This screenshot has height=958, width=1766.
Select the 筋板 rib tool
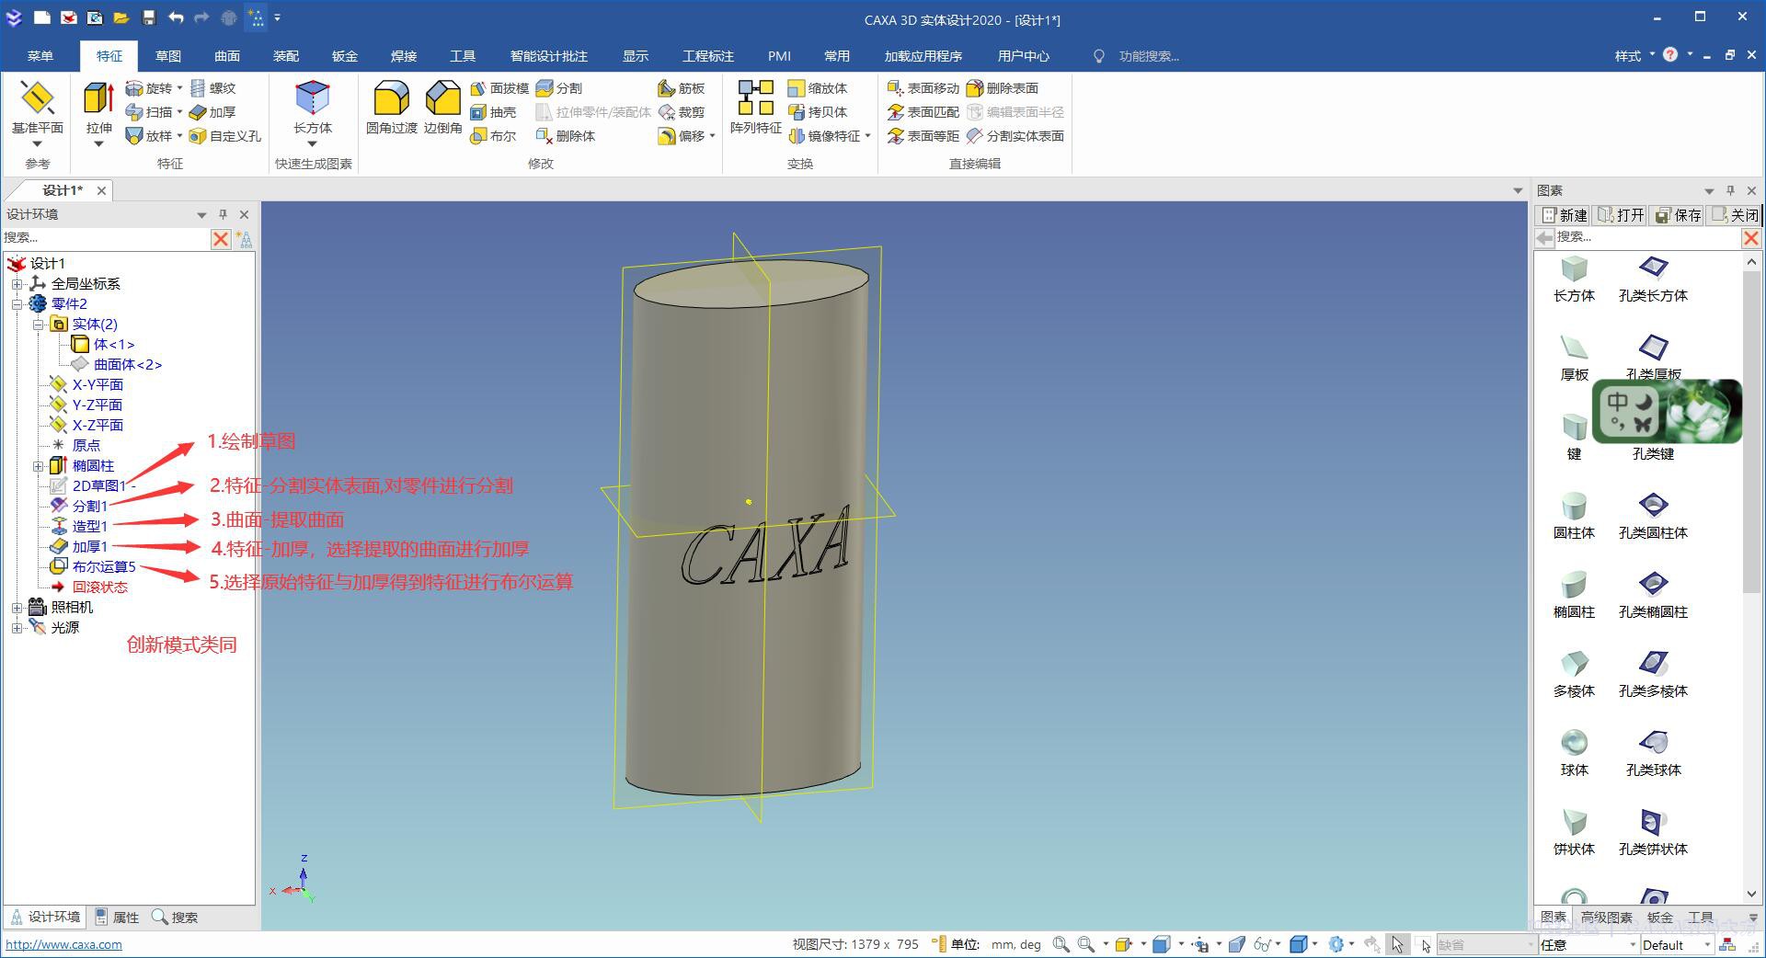pyautogui.click(x=682, y=88)
